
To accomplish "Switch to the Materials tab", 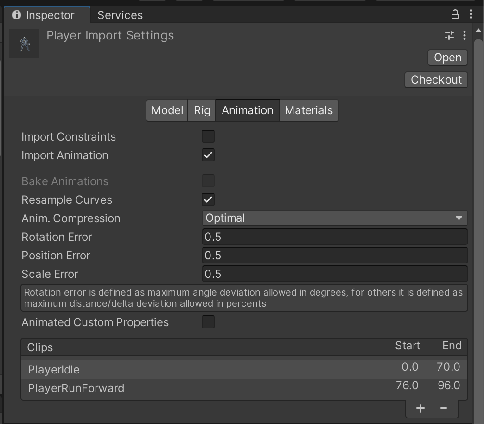I will point(309,110).
